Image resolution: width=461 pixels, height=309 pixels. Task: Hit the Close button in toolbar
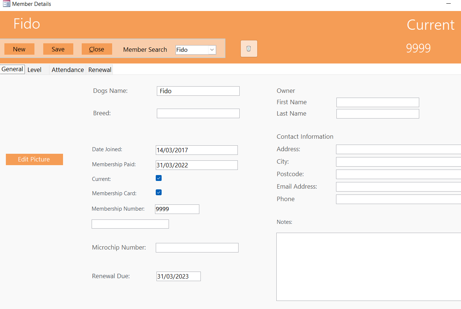pos(97,49)
